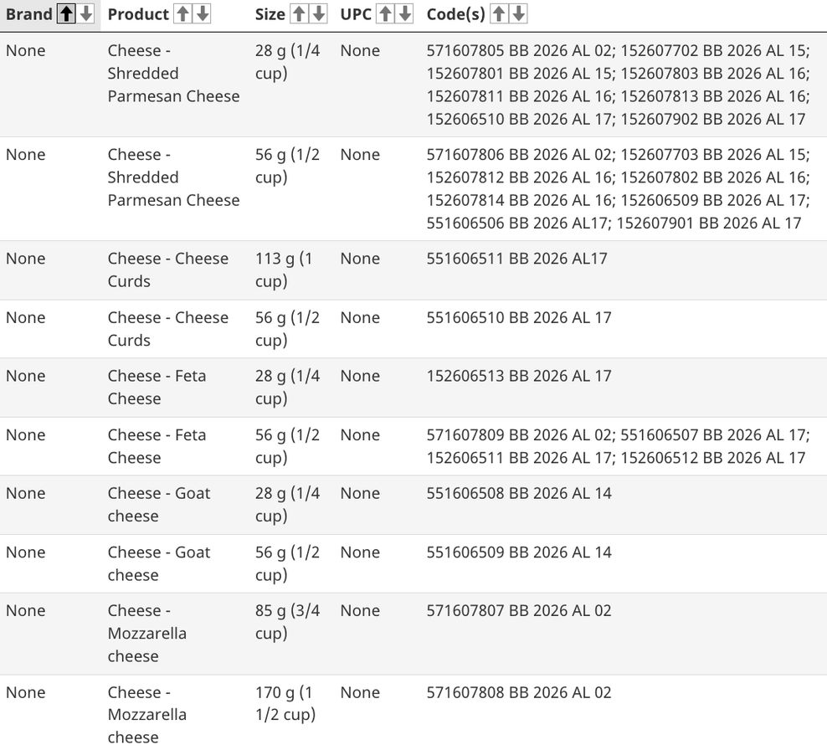Click code 571607808 BB 2026 AL 02
The width and height of the screenshot is (827, 750).
[x=519, y=692]
